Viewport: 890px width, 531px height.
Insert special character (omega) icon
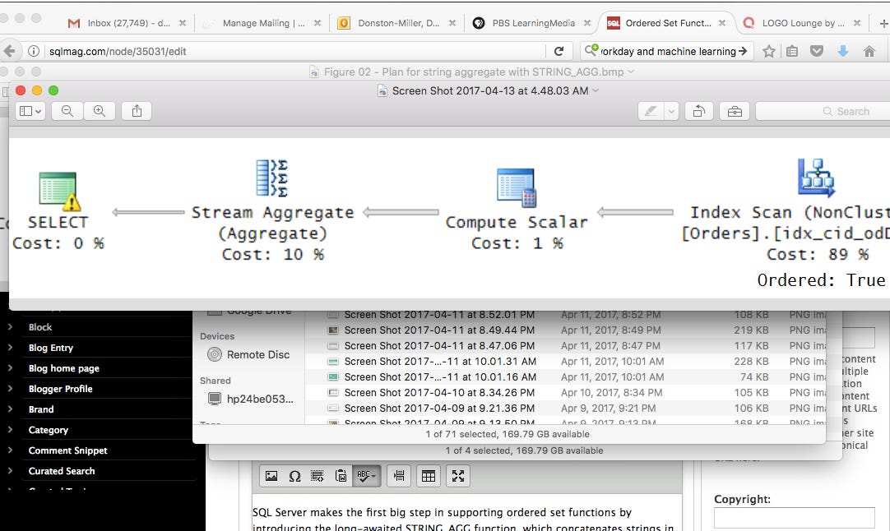[x=294, y=476]
